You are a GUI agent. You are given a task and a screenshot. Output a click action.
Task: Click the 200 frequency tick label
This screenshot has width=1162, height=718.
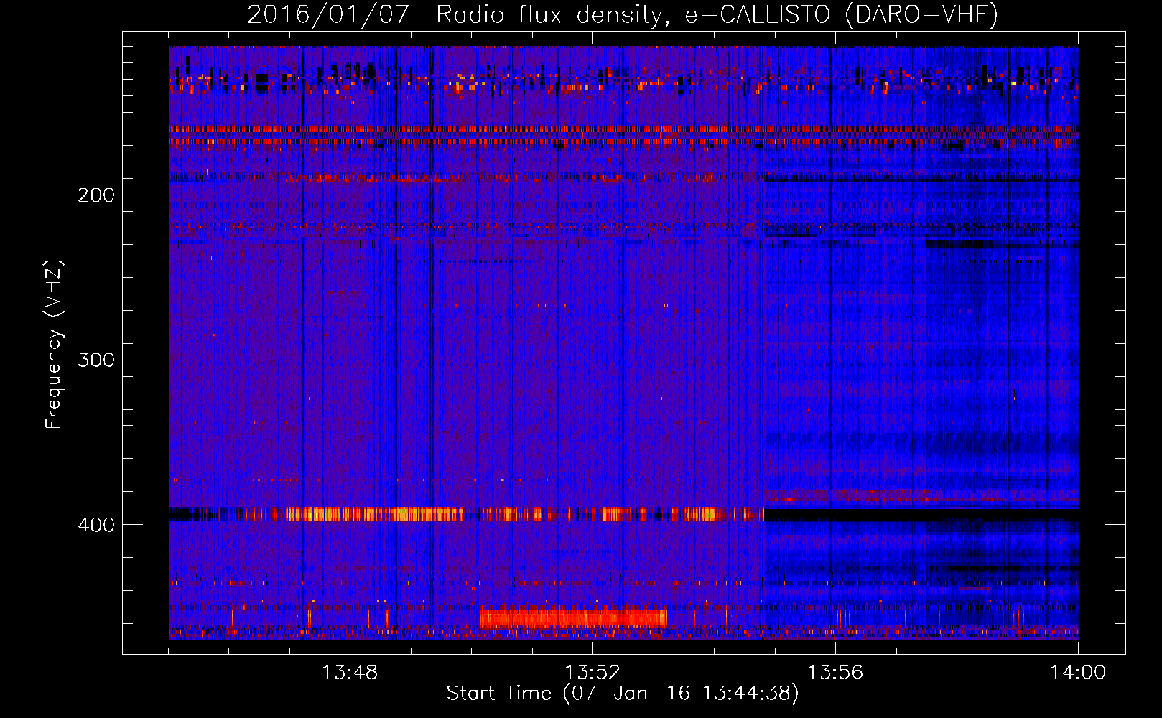pos(96,195)
